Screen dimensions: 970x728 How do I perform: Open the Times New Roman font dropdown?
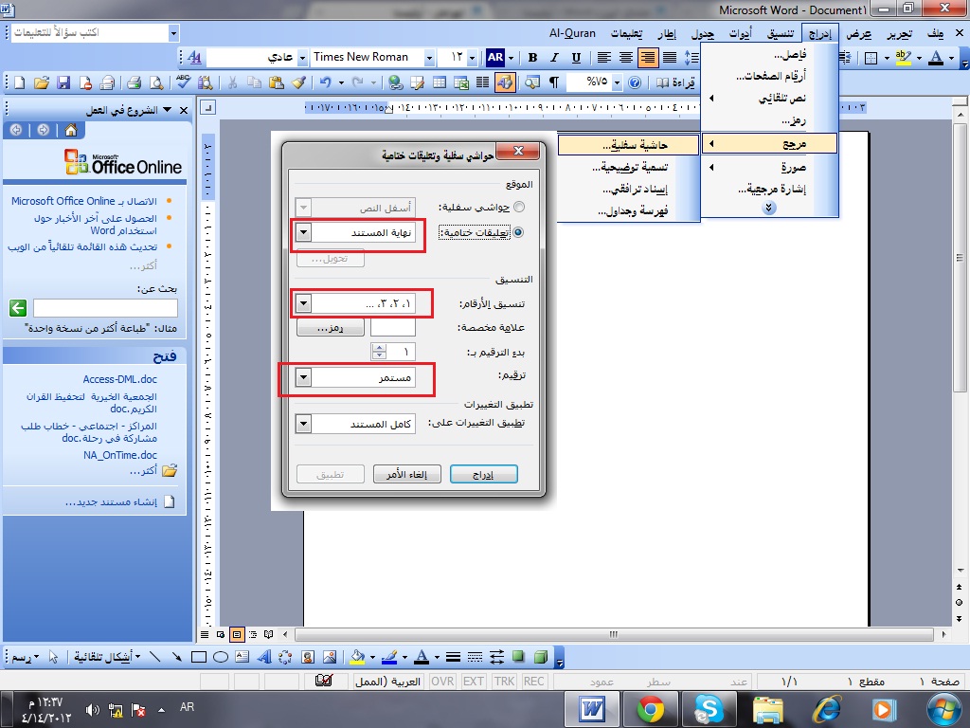point(429,58)
